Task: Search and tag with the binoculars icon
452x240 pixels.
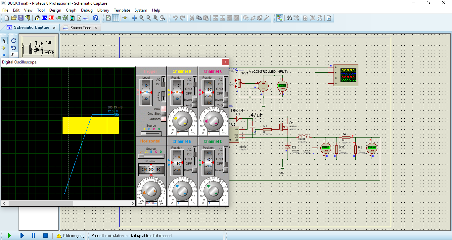Action: [289, 18]
